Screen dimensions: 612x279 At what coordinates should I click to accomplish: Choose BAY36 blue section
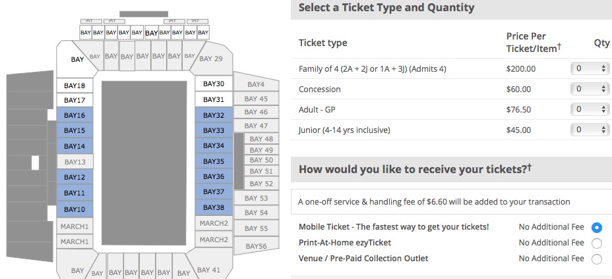[214, 176]
